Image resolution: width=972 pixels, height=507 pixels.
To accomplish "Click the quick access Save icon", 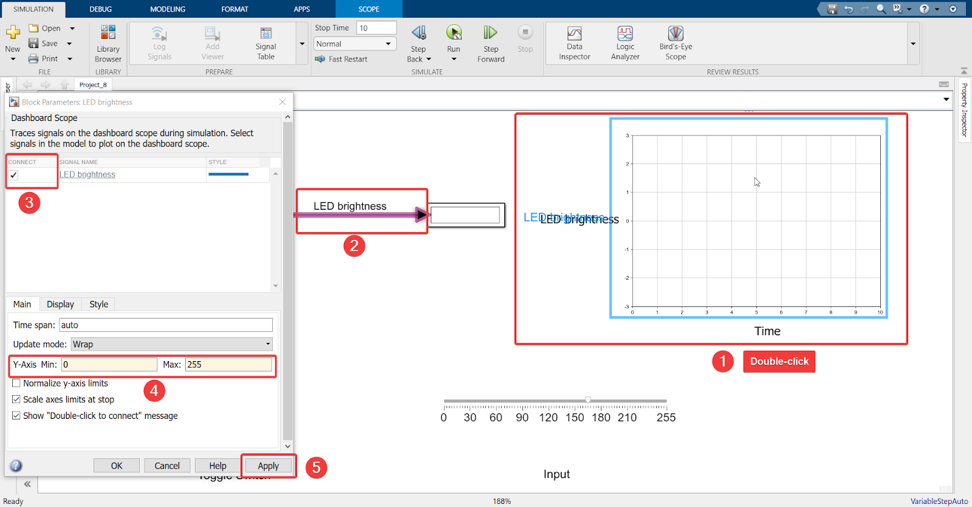I will (x=832, y=9).
